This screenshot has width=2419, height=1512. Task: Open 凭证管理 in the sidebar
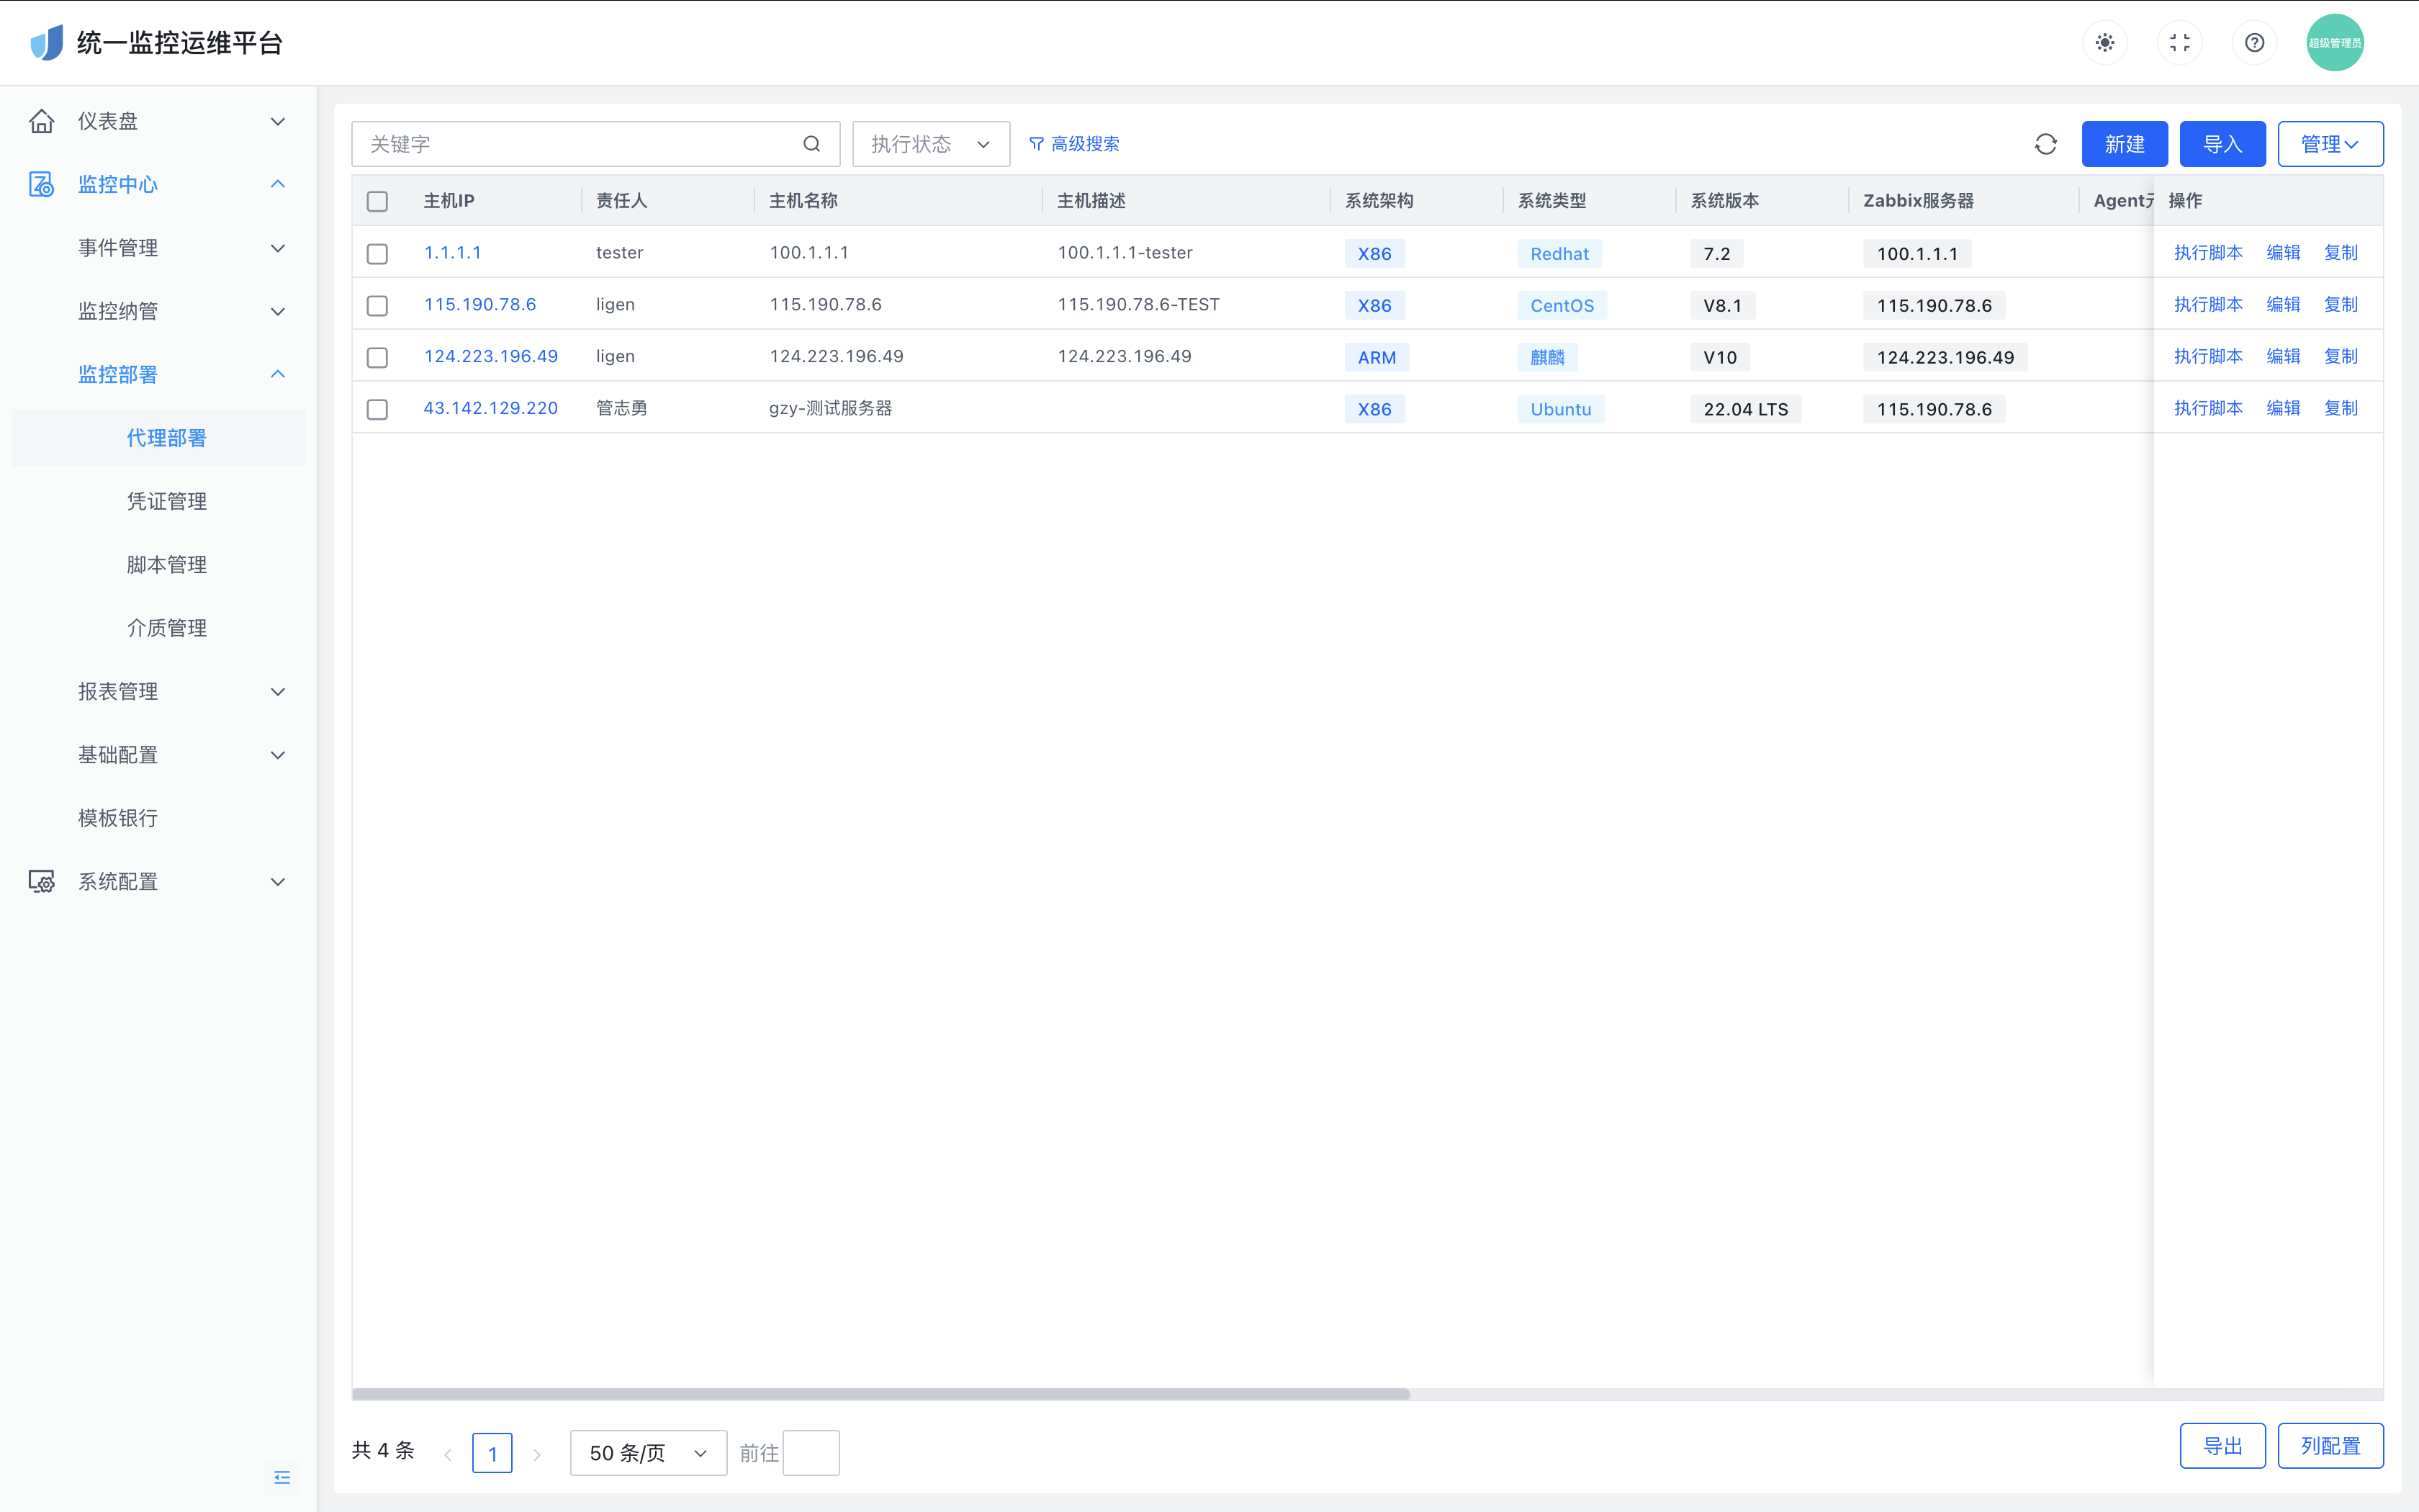(x=167, y=501)
